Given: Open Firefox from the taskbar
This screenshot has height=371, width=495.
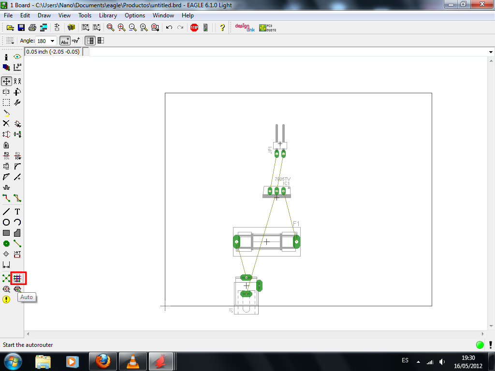Looking at the screenshot, I should (x=103, y=361).
